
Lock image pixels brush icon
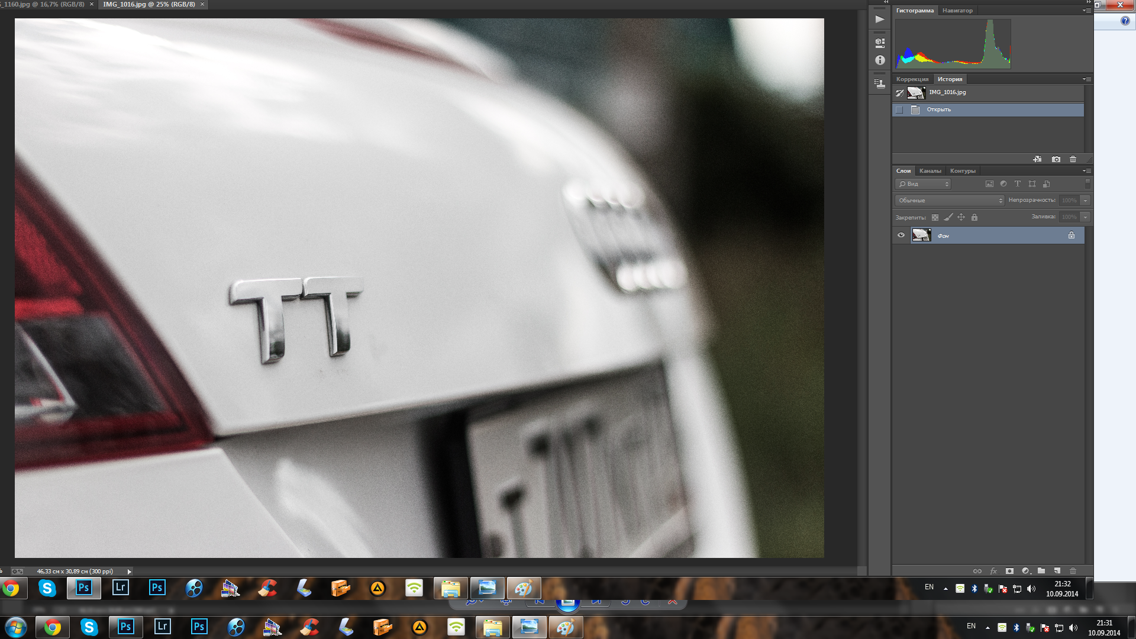click(x=948, y=217)
